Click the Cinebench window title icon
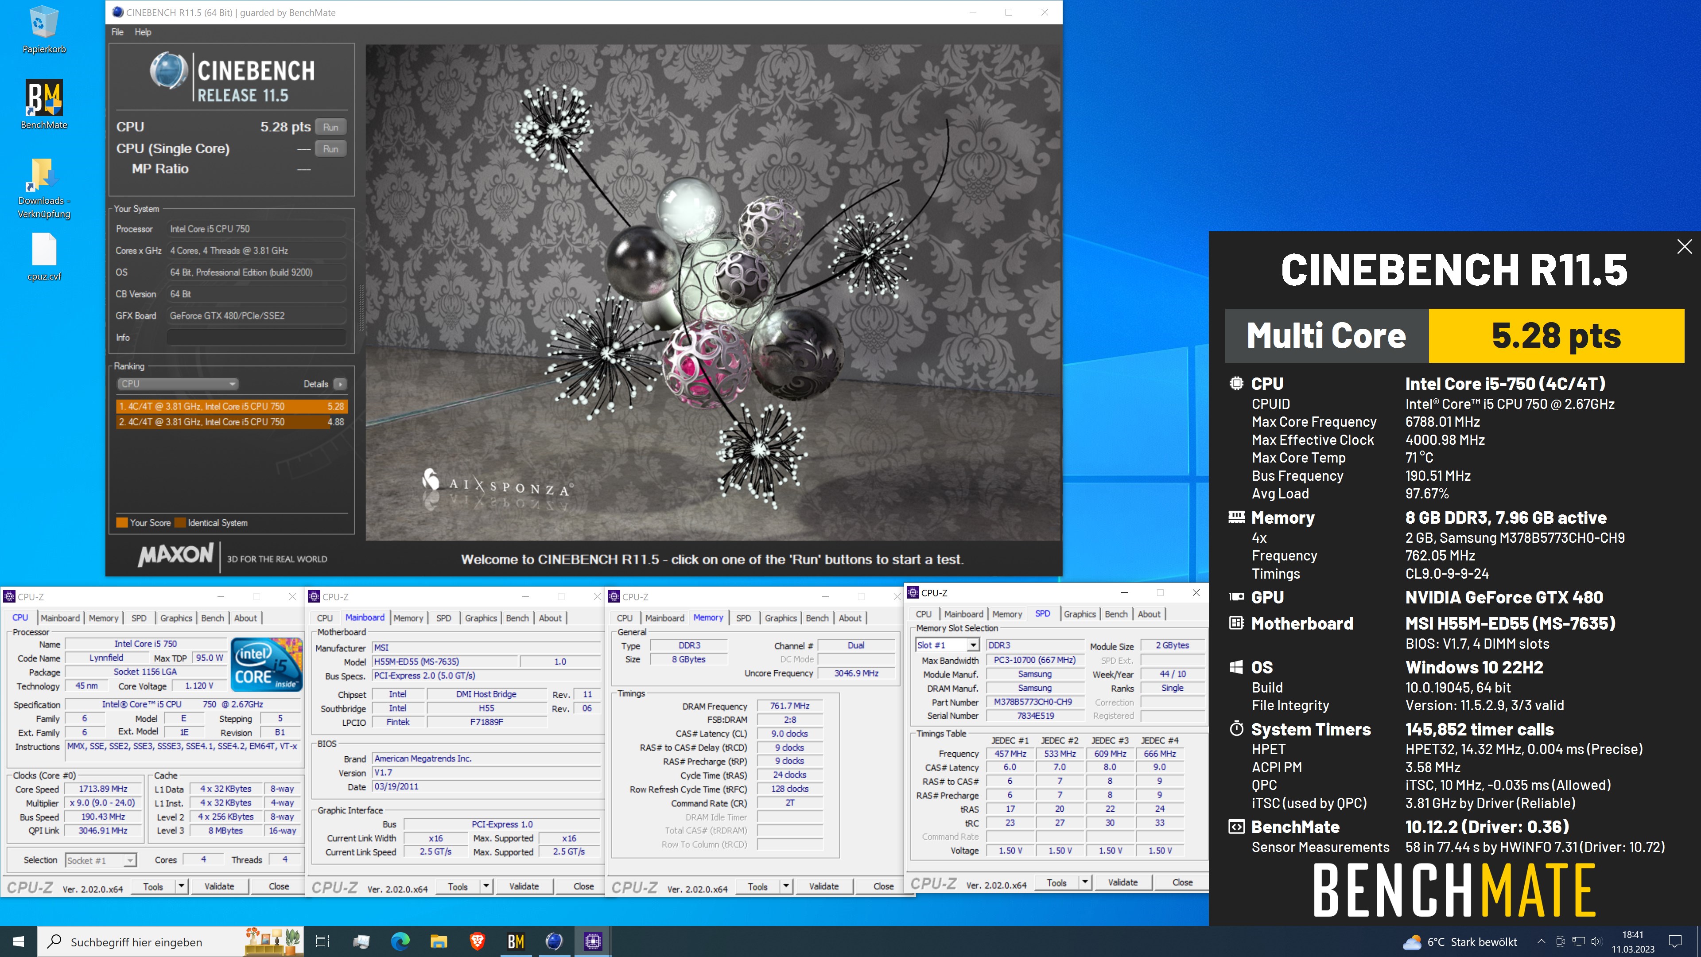The height and width of the screenshot is (957, 1701). click(117, 12)
